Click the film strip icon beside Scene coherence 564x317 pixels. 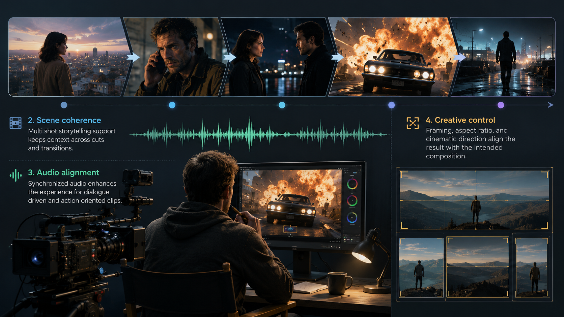tap(16, 123)
